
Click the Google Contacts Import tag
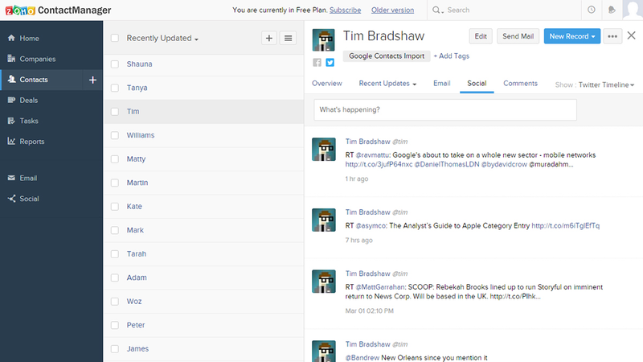[387, 56]
